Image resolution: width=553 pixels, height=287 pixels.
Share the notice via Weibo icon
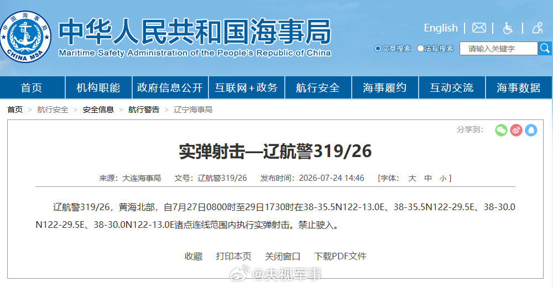(516, 130)
